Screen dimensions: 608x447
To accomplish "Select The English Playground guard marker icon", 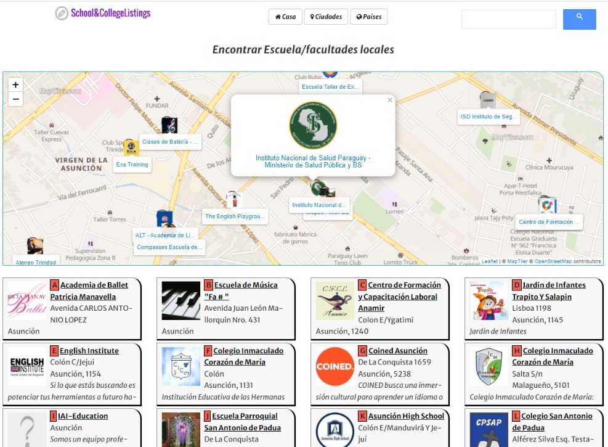I will pos(234,200).
